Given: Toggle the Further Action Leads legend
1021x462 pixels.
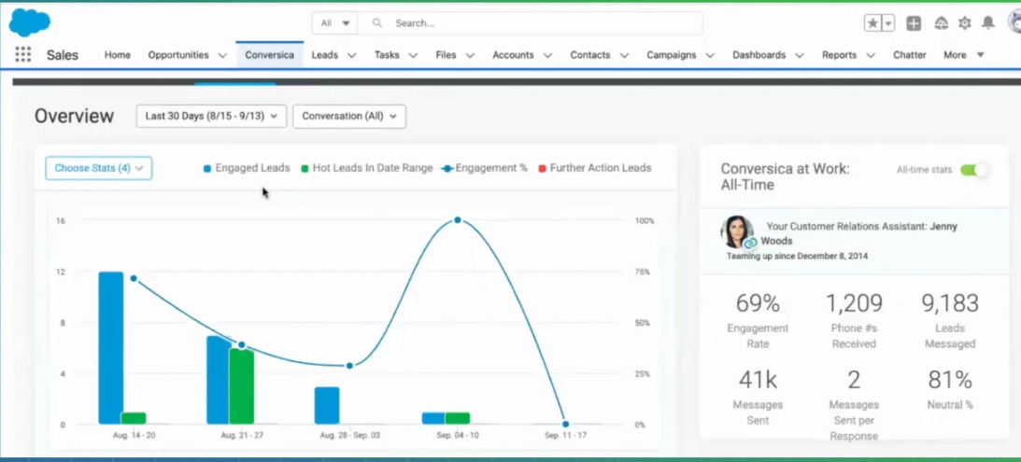Looking at the screenshot, I should 594,168.
